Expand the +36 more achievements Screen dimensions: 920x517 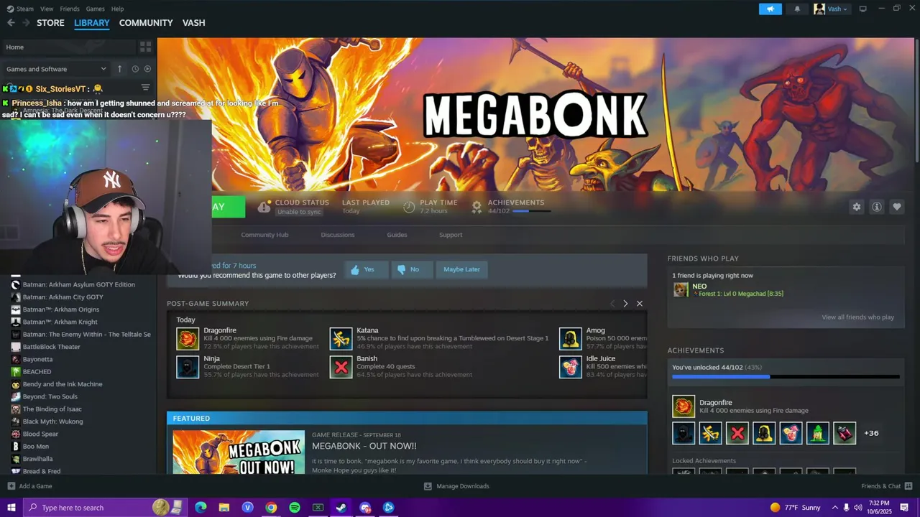pos(871,433)
